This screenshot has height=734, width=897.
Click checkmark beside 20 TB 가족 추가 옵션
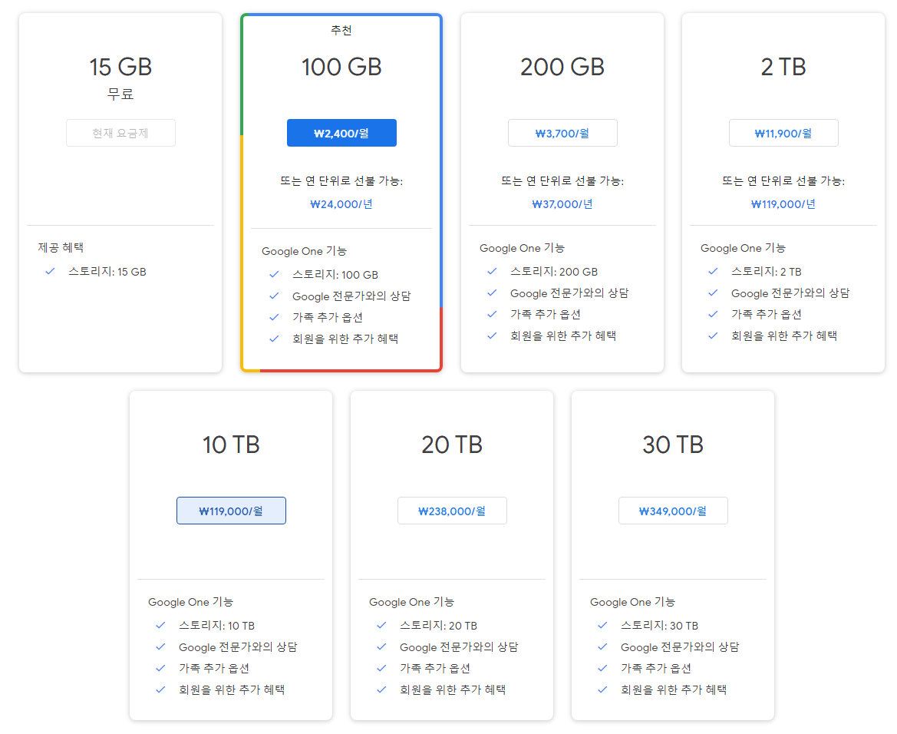coord(381,668)
